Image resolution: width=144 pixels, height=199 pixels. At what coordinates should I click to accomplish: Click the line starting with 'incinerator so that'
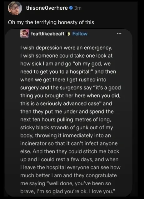(x=69, y=144)
